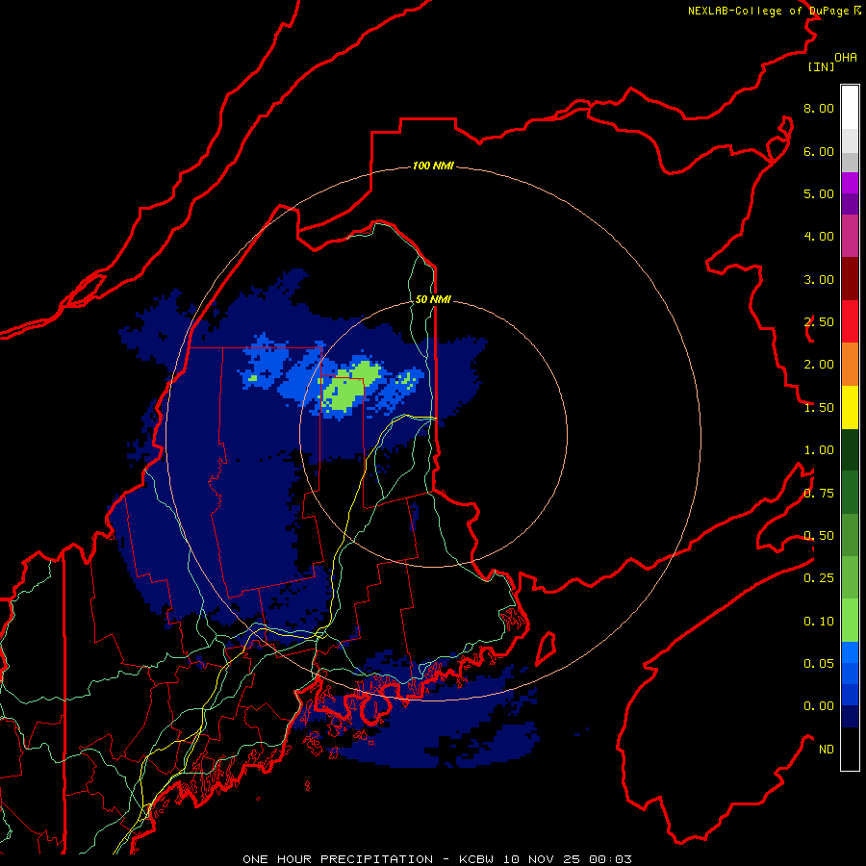
Task: Select the yellow legend swatch near 1.50
Action: [x=850, y=407]
